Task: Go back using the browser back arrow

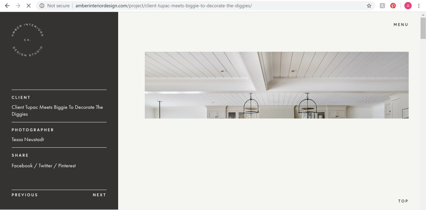Action: [x=7, y=6]
